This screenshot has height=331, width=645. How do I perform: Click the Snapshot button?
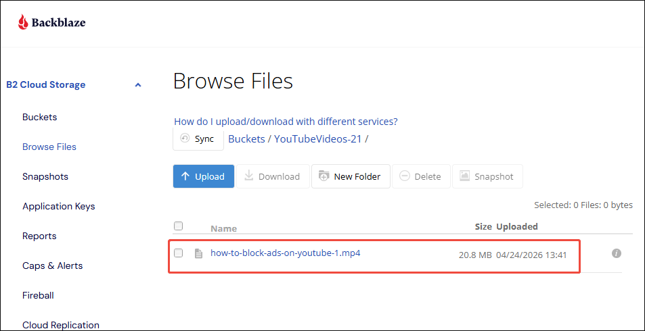click(x=487, y=176)
